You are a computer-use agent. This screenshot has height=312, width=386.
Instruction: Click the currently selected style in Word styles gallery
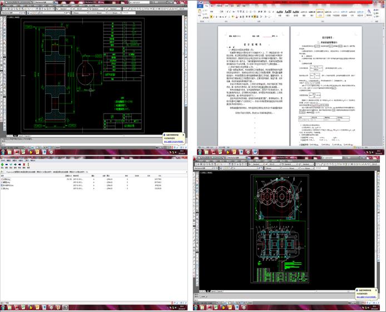[x=320, y=13]
